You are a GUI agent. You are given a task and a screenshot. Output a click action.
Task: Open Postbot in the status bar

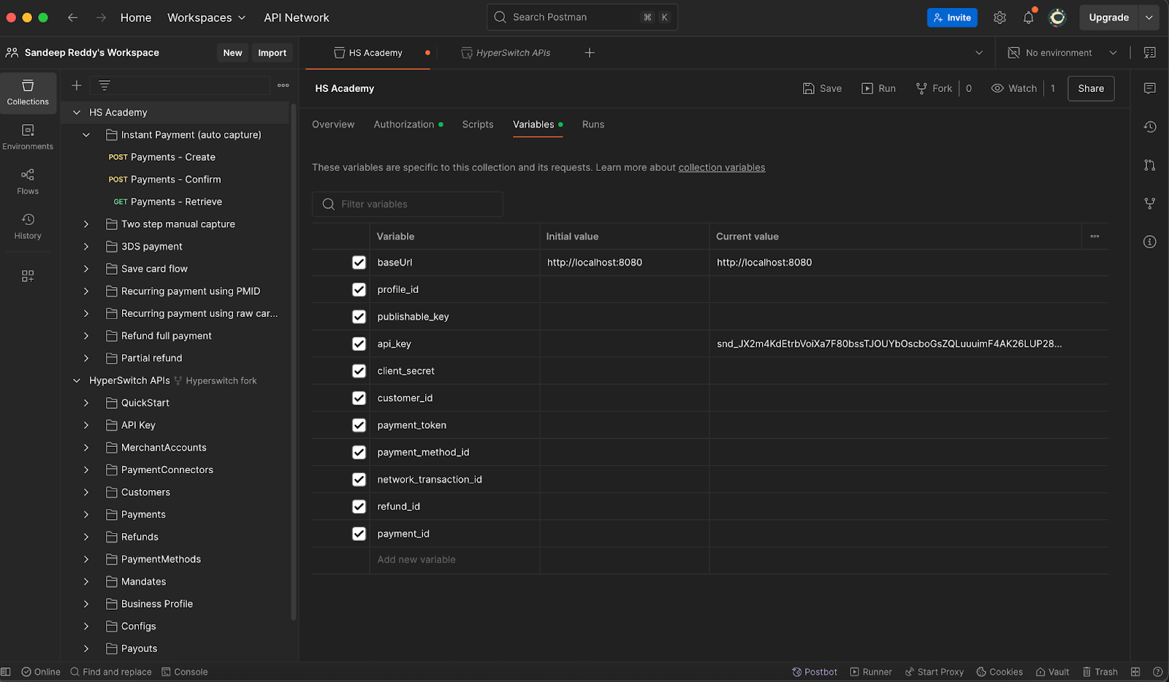(x=815, y=672)
